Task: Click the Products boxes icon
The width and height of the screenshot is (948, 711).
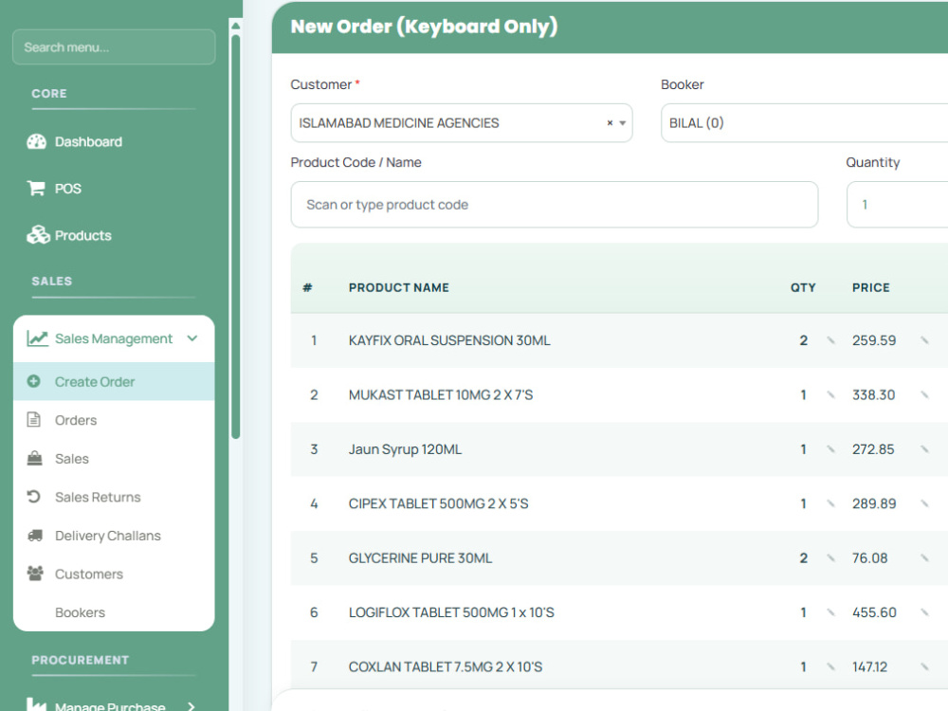Action: click(x=38, y=234)
